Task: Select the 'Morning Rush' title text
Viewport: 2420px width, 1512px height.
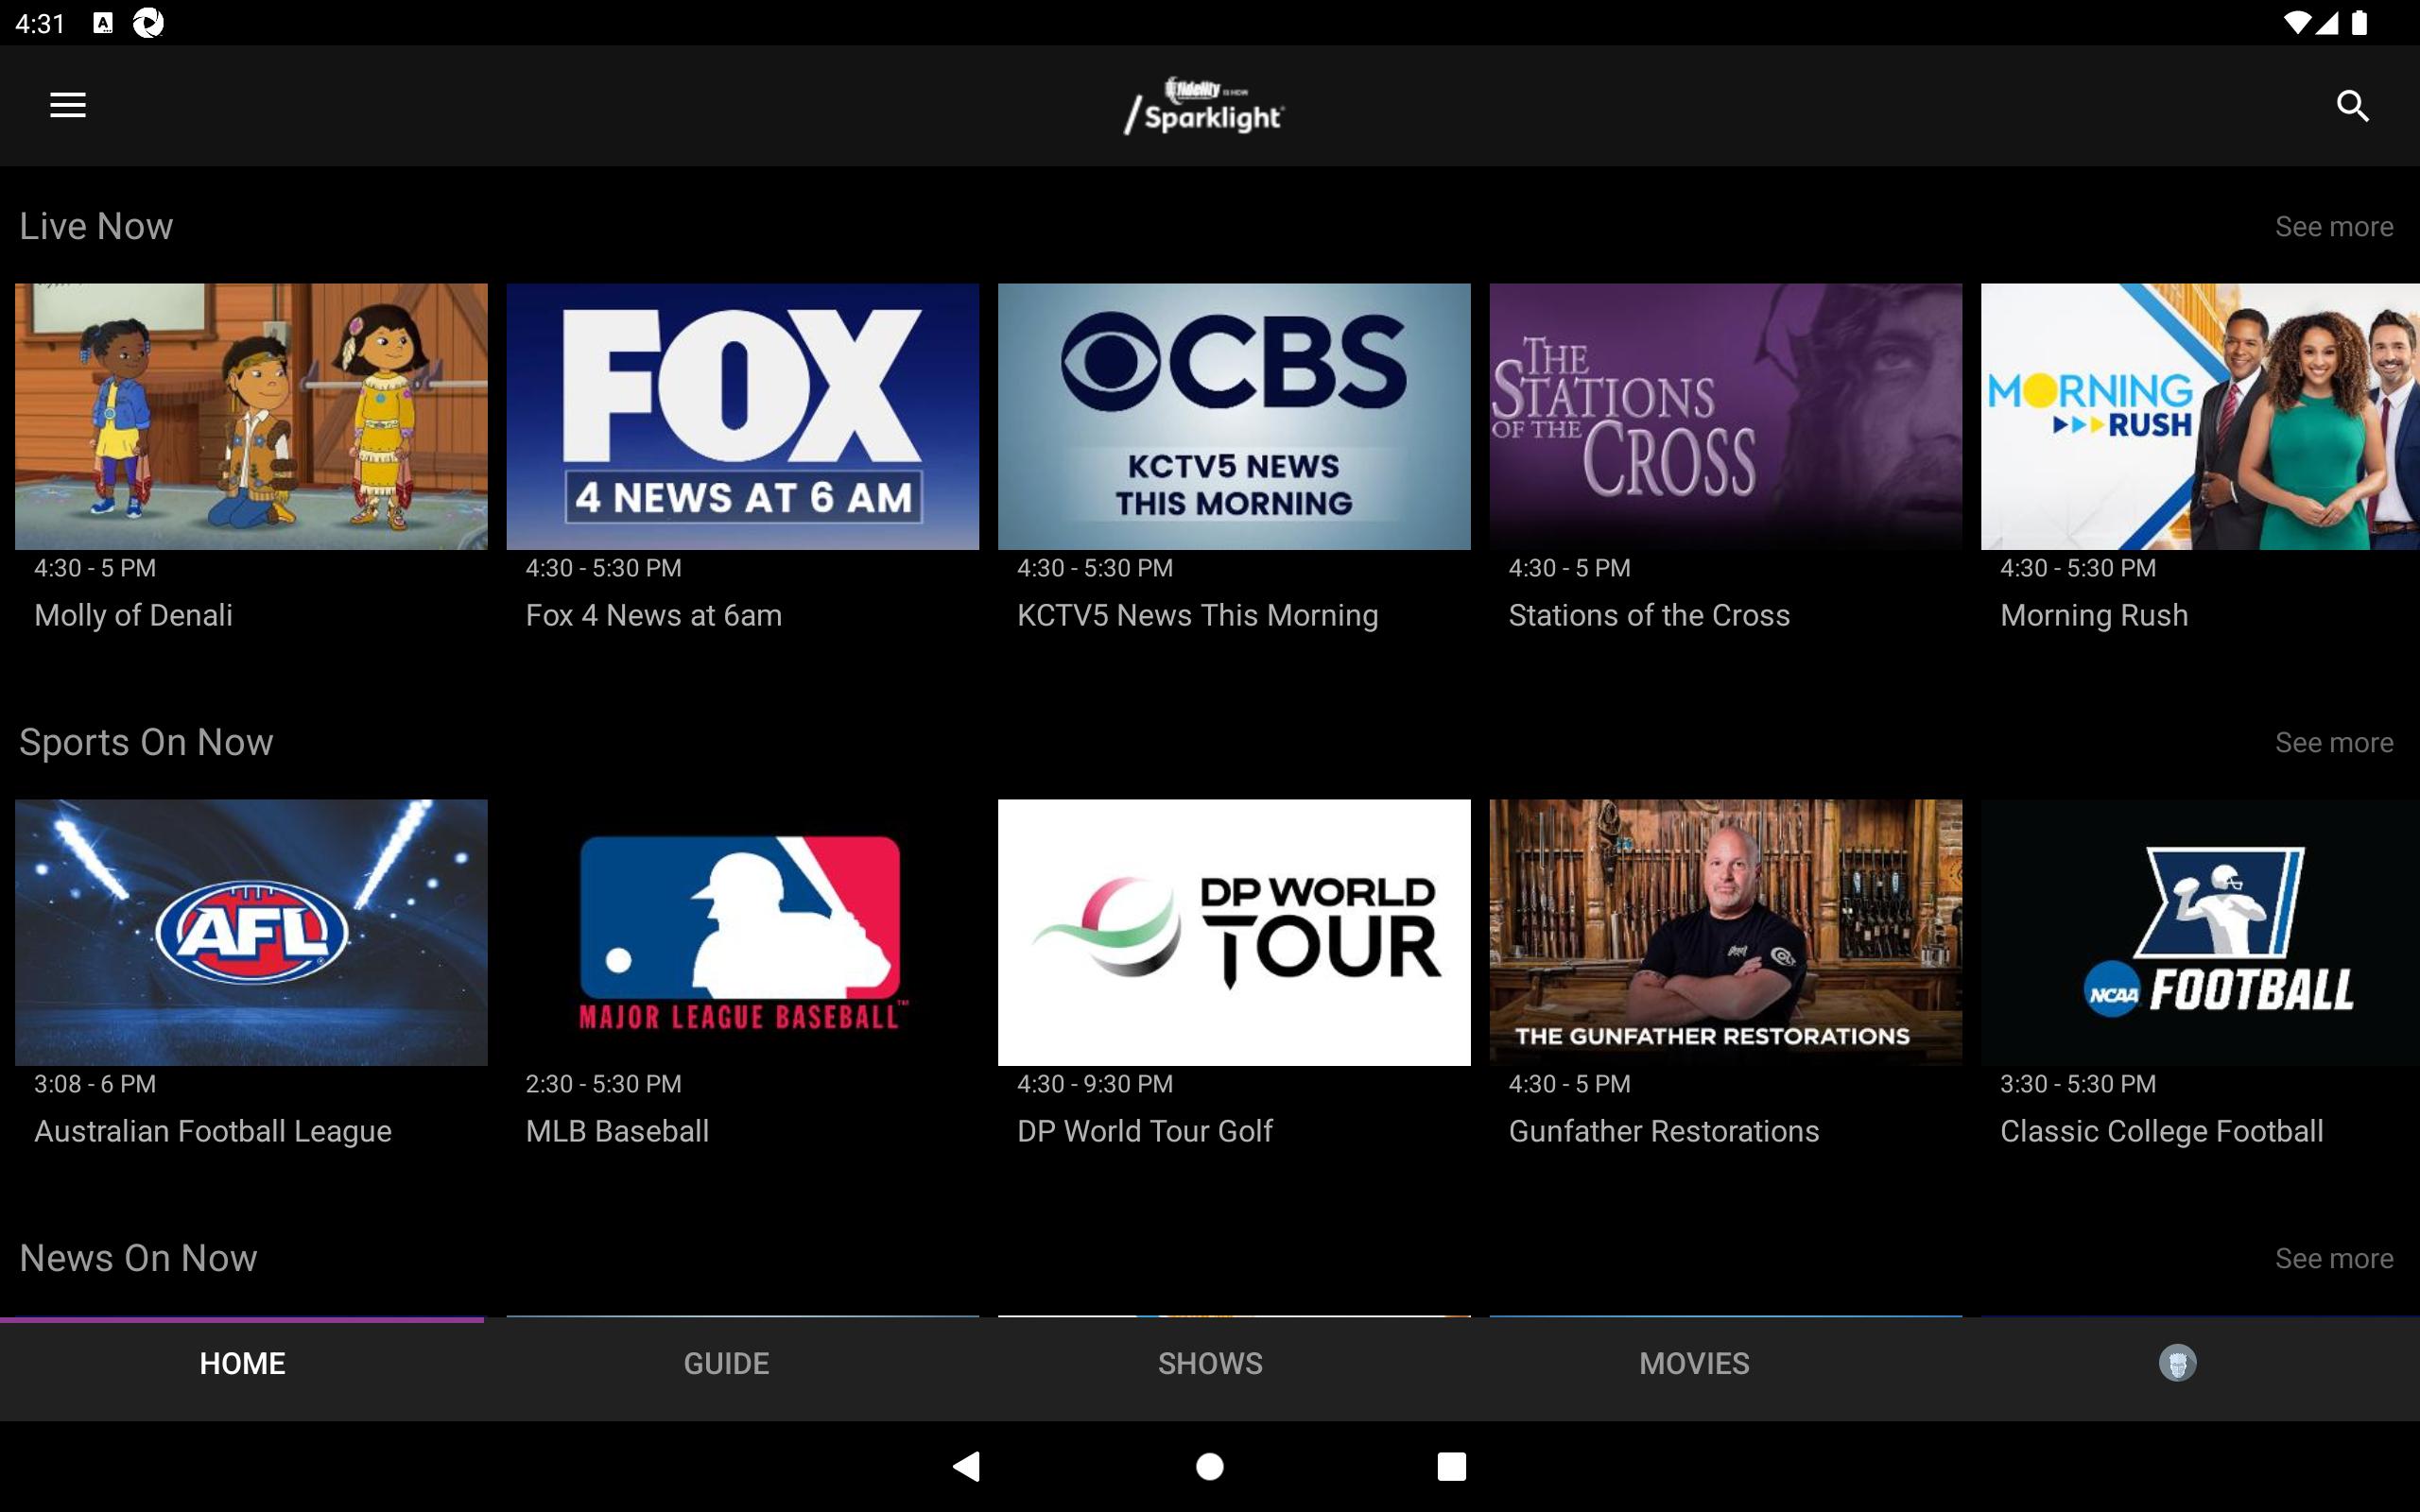Action: 2094,615
